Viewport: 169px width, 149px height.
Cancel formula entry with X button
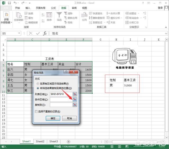point(31,33)
